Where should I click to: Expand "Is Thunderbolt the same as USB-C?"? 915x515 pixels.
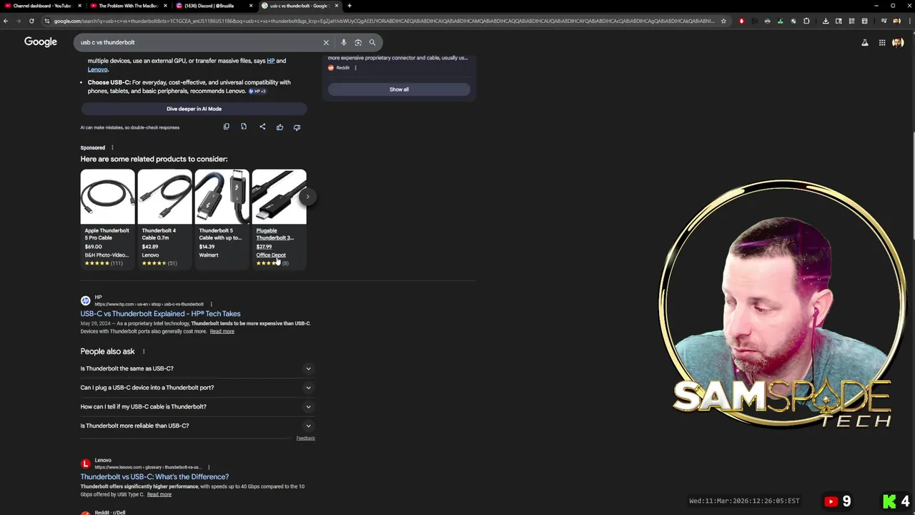point(197,368)
